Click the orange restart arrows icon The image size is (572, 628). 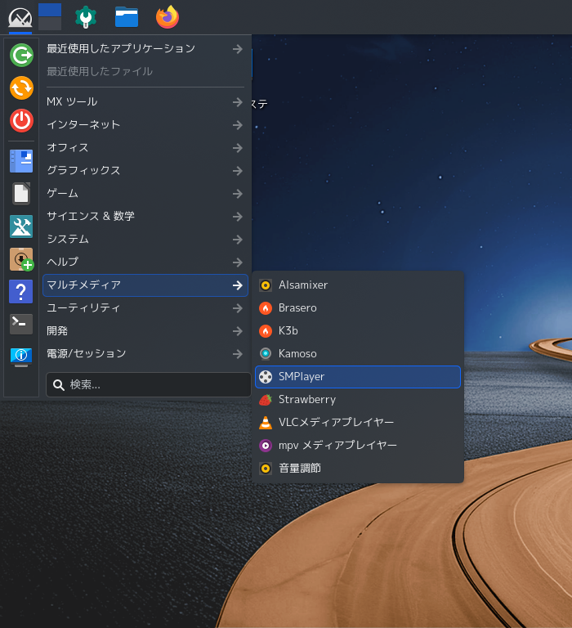coord(21,87)
